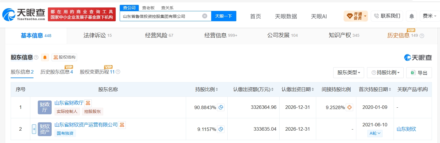
Task: Select the 查老板 search tab
Action: pos(148,8)
